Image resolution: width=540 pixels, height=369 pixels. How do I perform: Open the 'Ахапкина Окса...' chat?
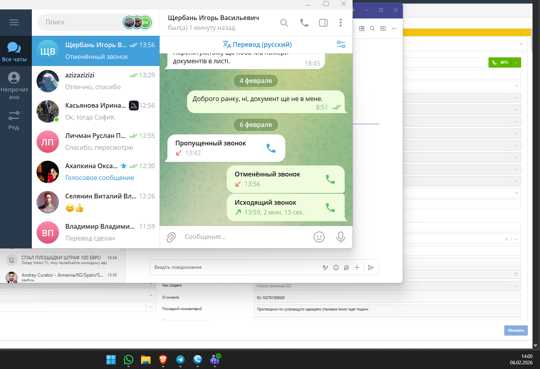[x=96, y=172]
